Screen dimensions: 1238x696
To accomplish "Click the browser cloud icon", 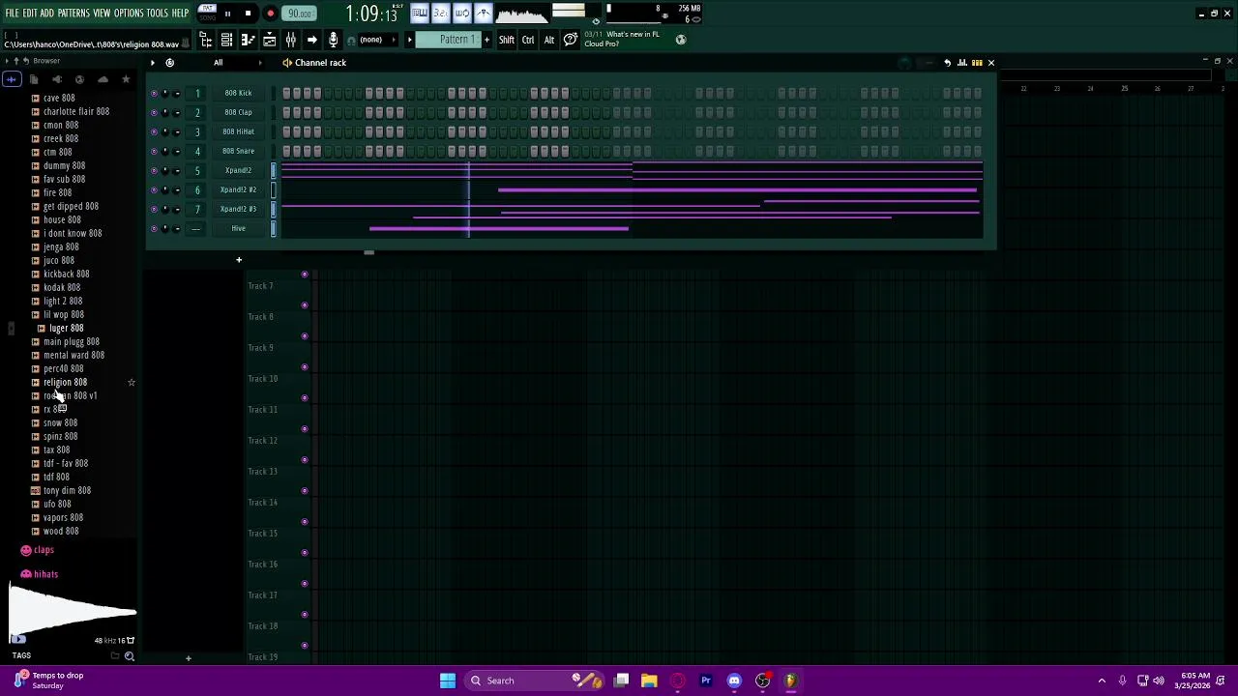I will pyautogui.click(x=103, y=79).
